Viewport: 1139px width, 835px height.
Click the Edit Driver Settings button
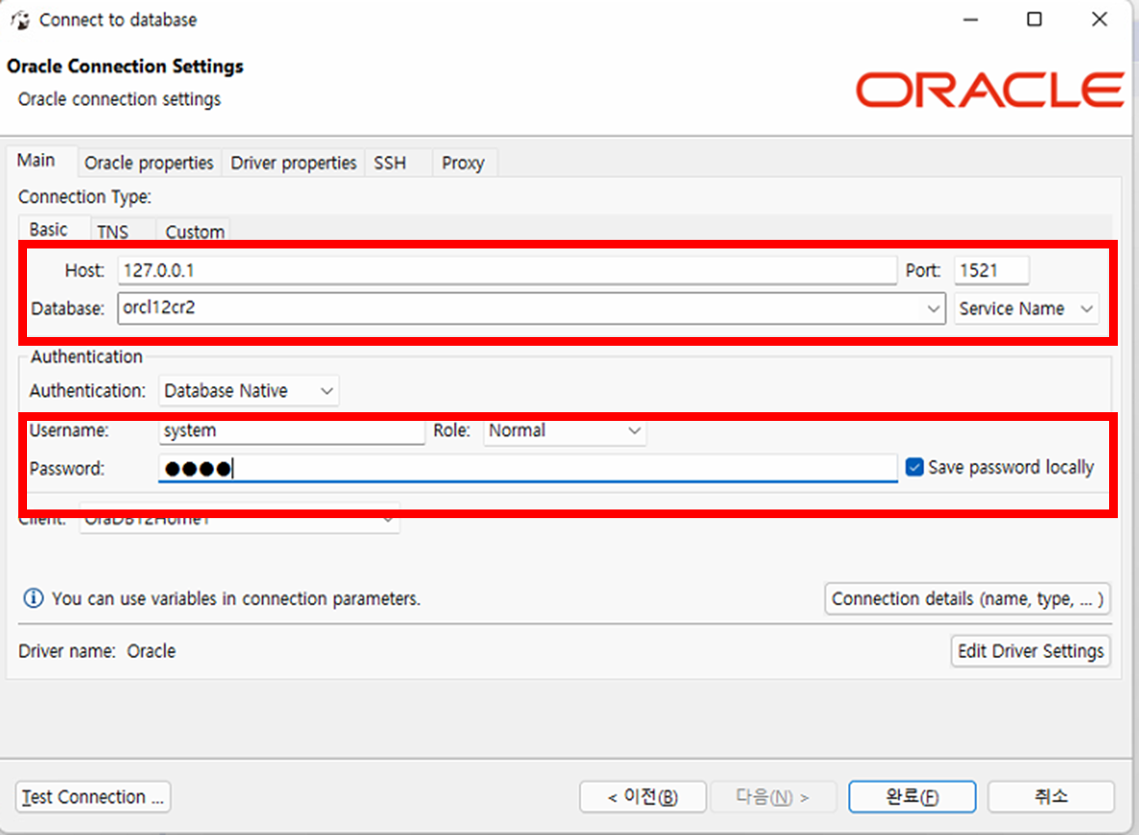tap(1031, 651)
